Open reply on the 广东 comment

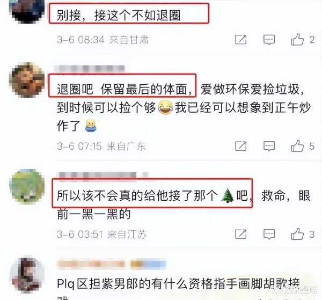pyautogui.click(x=269, y=146)
